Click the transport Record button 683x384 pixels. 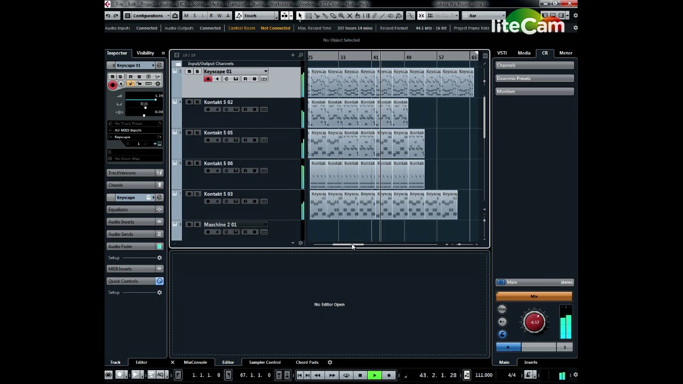(x=388, y=375)
